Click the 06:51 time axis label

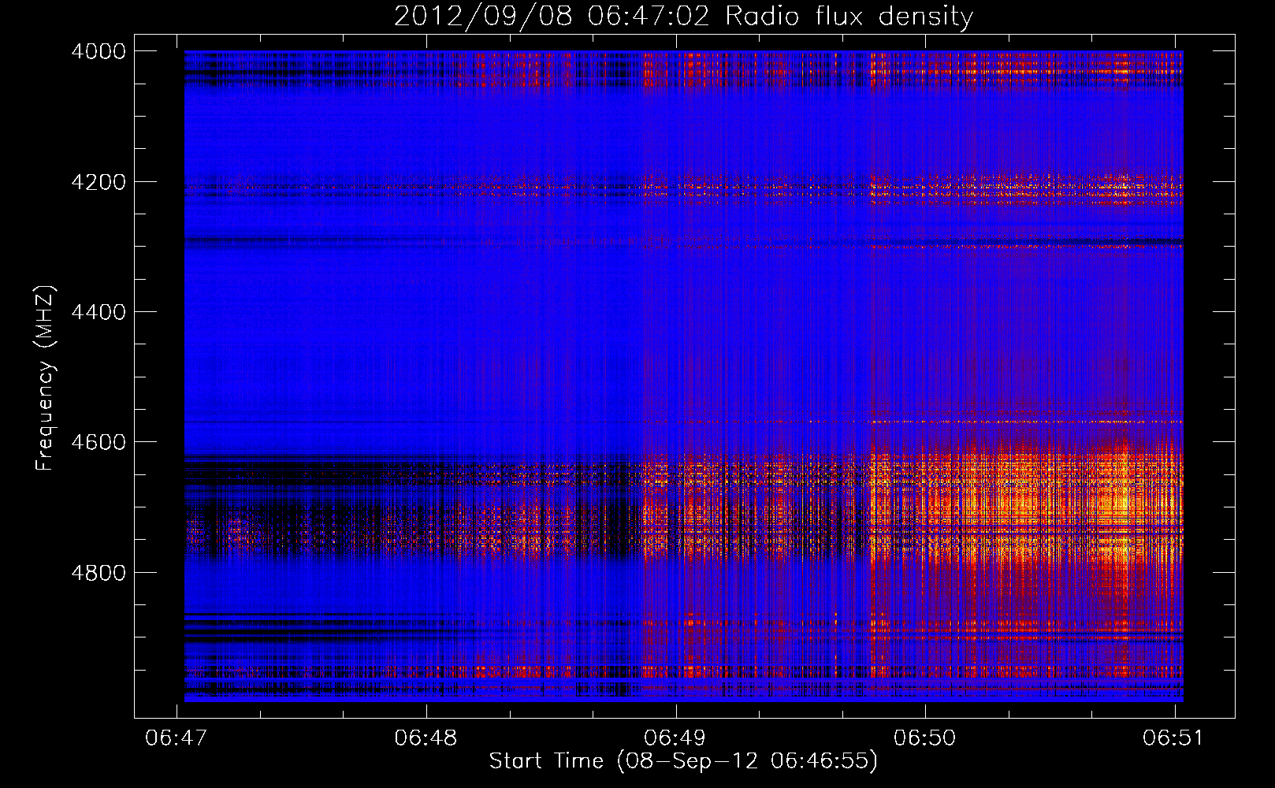(x=1174, y=738)
